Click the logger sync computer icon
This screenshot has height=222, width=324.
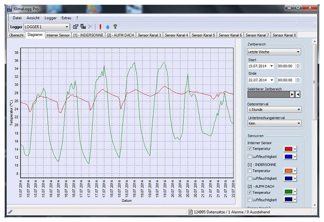pos(83,27)
